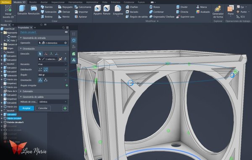This screenshot has width=252, height=160.
Task: Click the Ángulo de salida draft tool
Action: click(x=136, y=17)
